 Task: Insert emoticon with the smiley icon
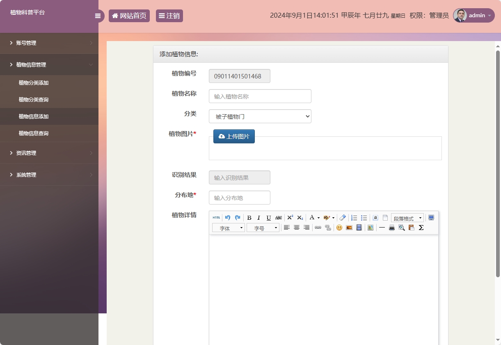[x=339, y=228]
